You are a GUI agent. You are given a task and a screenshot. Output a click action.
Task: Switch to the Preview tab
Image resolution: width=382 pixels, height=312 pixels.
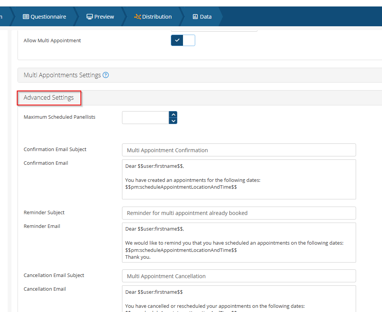click(100, 17)
